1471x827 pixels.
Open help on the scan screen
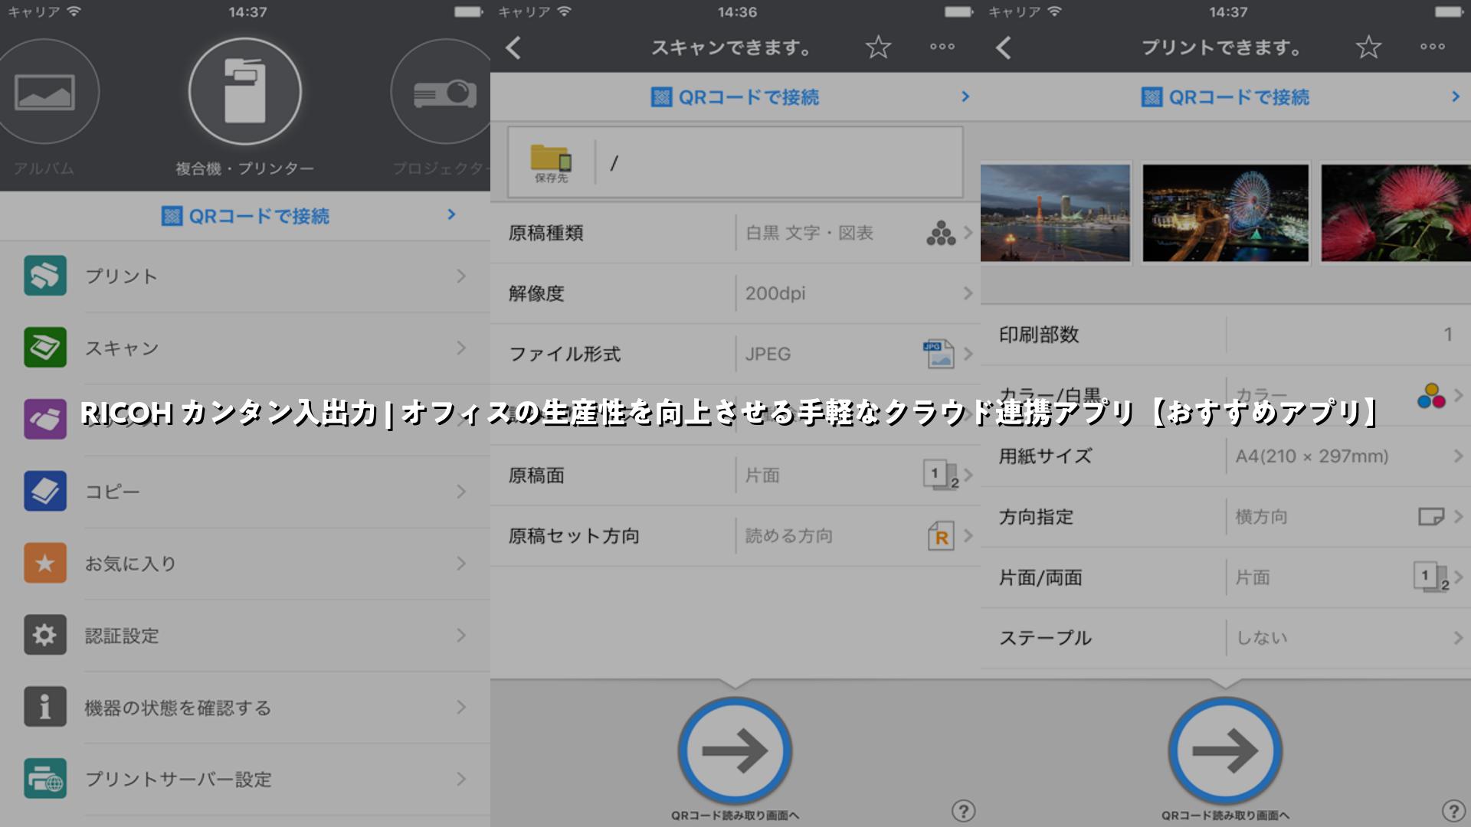[963, 811]
